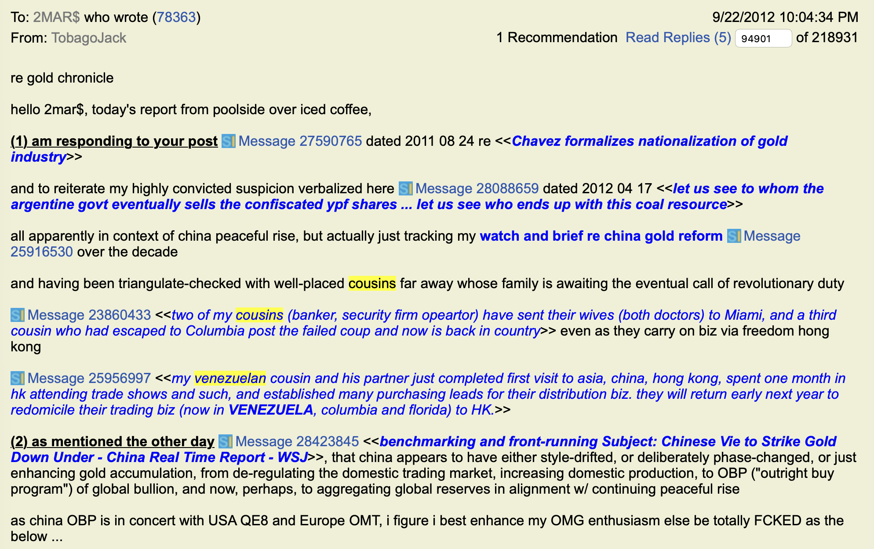
Task: Click SI icon before Message 23860433
Action: pos(18,315)
